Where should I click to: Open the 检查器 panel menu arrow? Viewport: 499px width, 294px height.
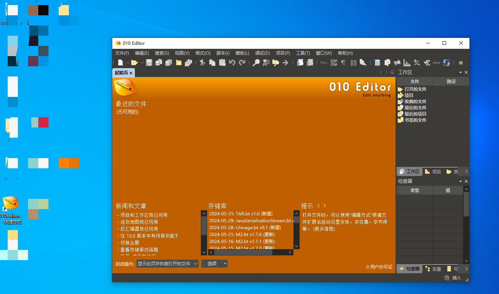pos(460,181)
